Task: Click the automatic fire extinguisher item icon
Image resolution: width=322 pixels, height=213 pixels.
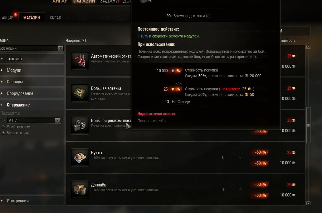Action: (x=80, y=61)
